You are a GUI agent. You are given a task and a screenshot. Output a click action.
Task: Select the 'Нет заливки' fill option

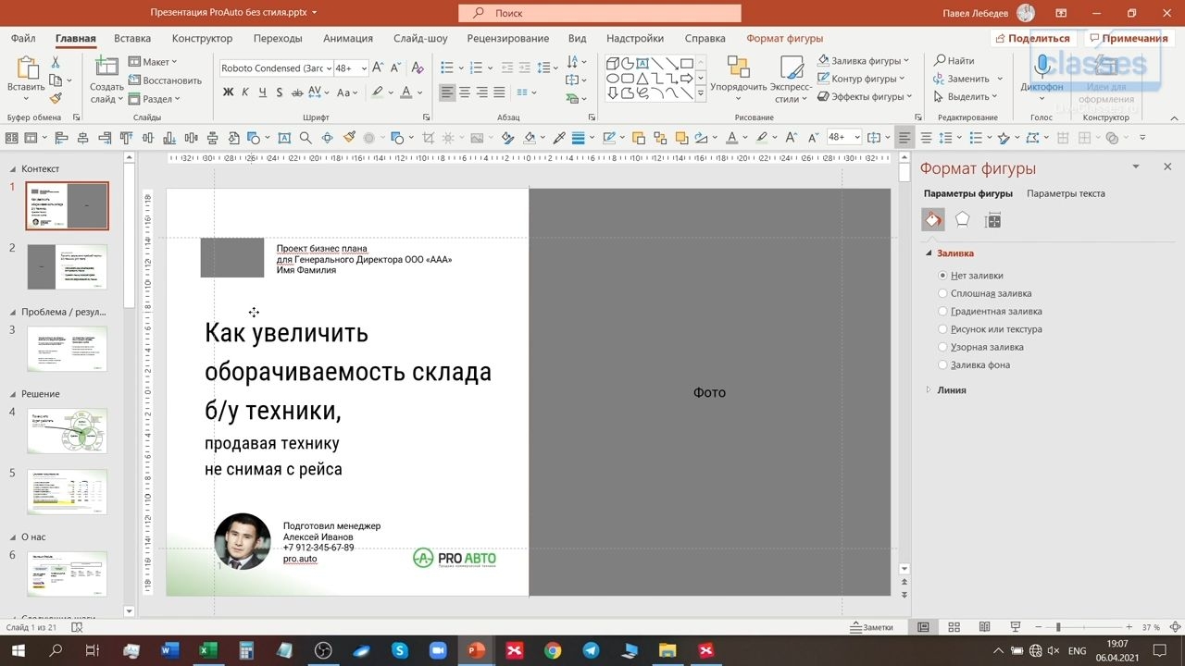pyautogui.click(x=971, y=276)
